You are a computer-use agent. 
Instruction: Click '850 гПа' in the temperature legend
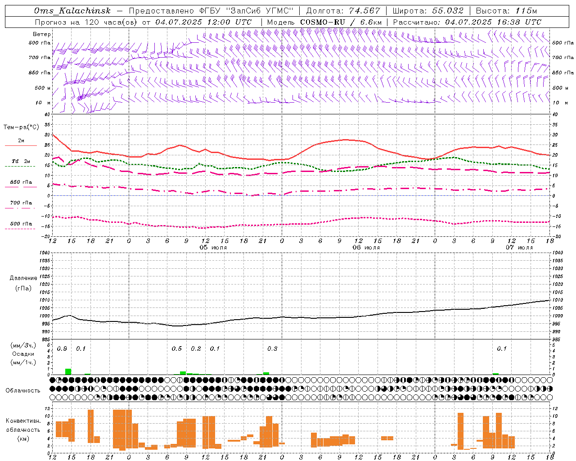21,182
